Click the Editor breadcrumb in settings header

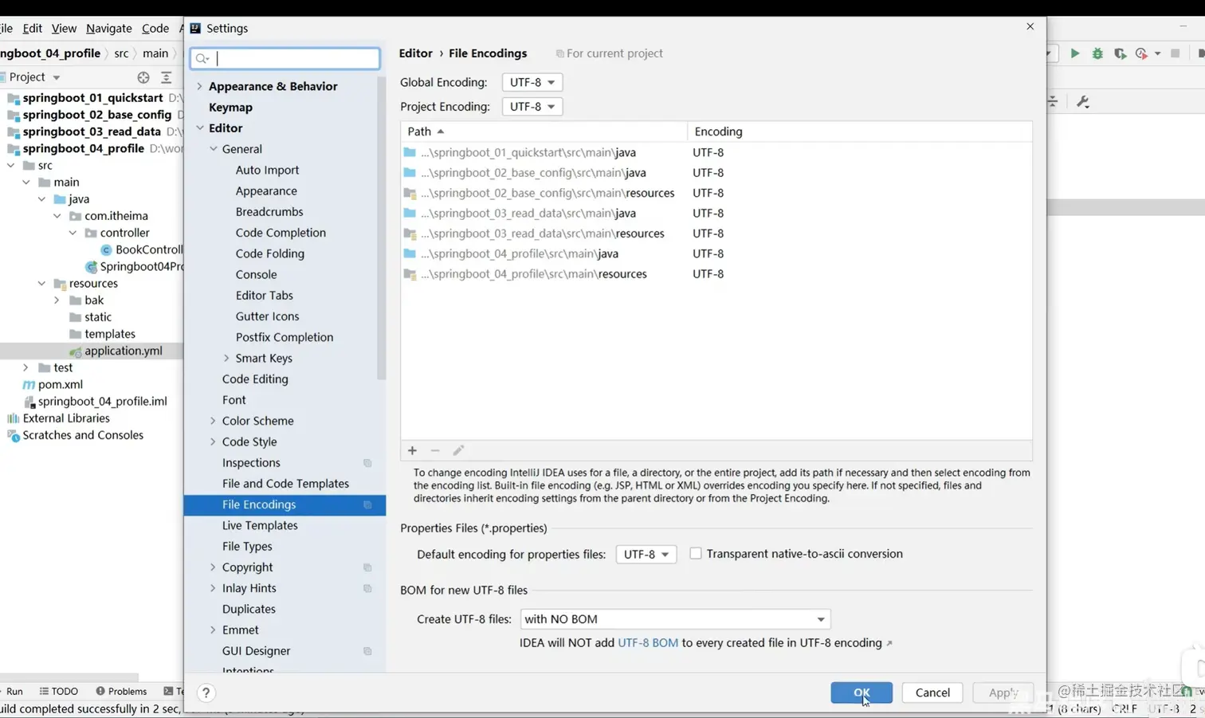[416, 53]
